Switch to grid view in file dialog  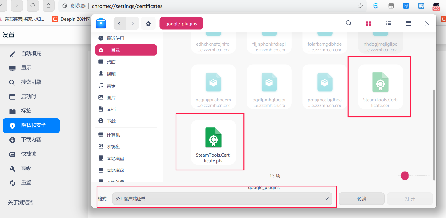[369, 24]
